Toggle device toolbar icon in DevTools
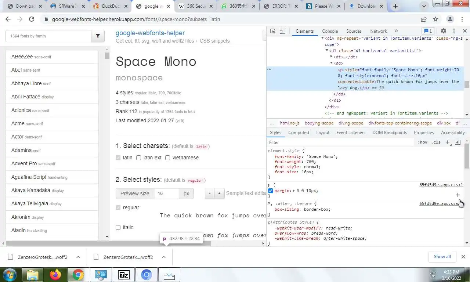470x282 pixels. [x=282, y=31]
